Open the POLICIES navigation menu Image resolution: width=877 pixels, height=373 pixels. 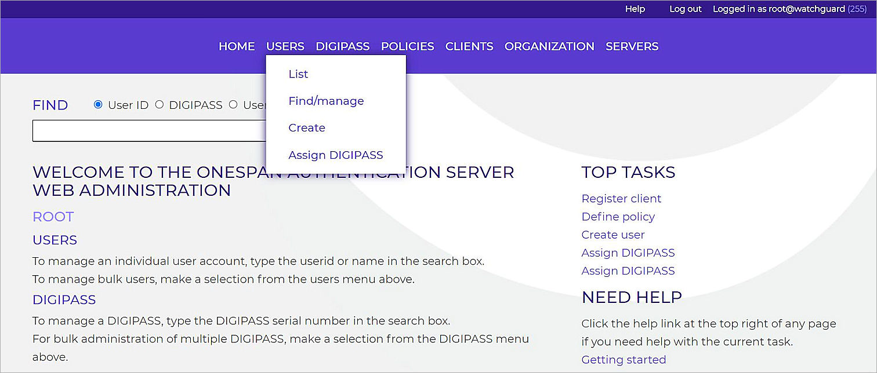[x=407, y=46]
